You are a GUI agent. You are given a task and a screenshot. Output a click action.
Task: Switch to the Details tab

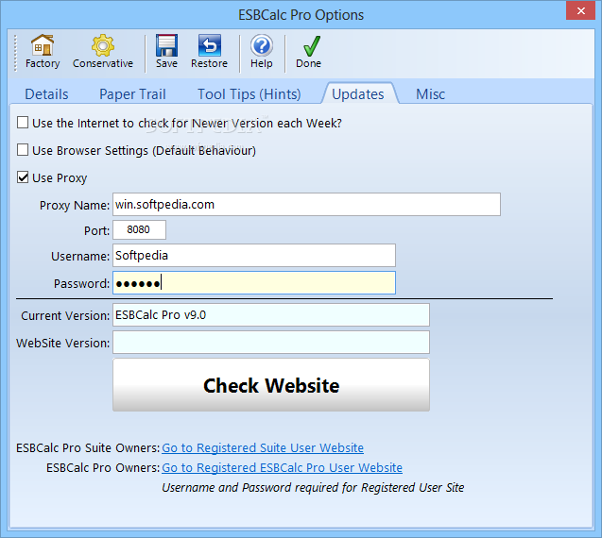click(46, 94)
